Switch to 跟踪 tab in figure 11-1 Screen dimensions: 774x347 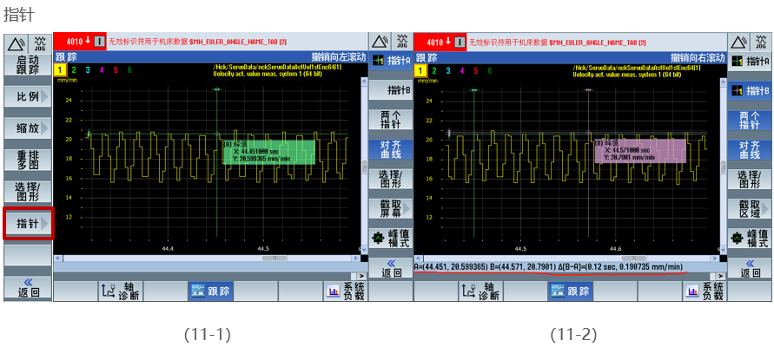coord(211,291)
